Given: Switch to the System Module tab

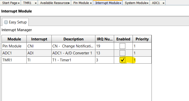Looking at the screenshot, I should point(135,3).
